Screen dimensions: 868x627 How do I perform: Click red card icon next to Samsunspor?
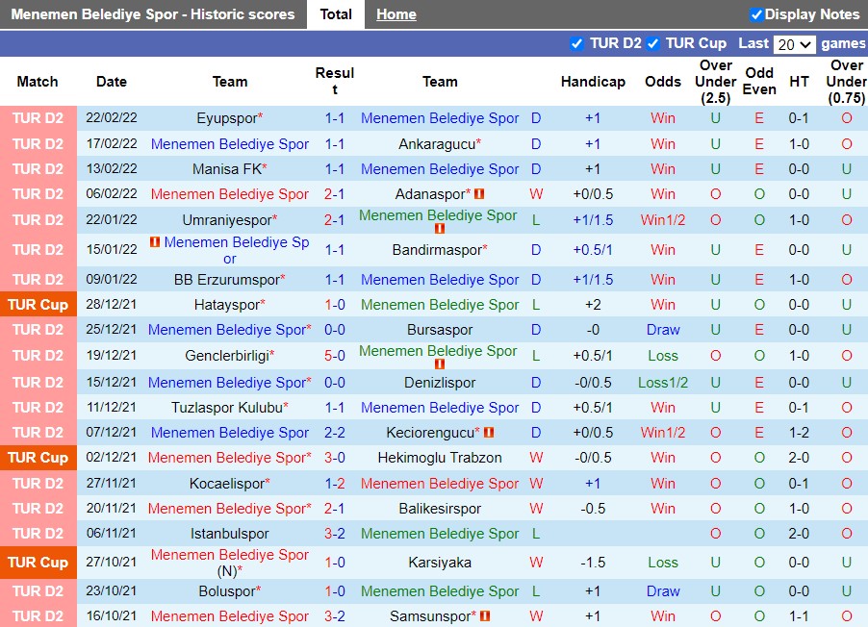[485, 615]
